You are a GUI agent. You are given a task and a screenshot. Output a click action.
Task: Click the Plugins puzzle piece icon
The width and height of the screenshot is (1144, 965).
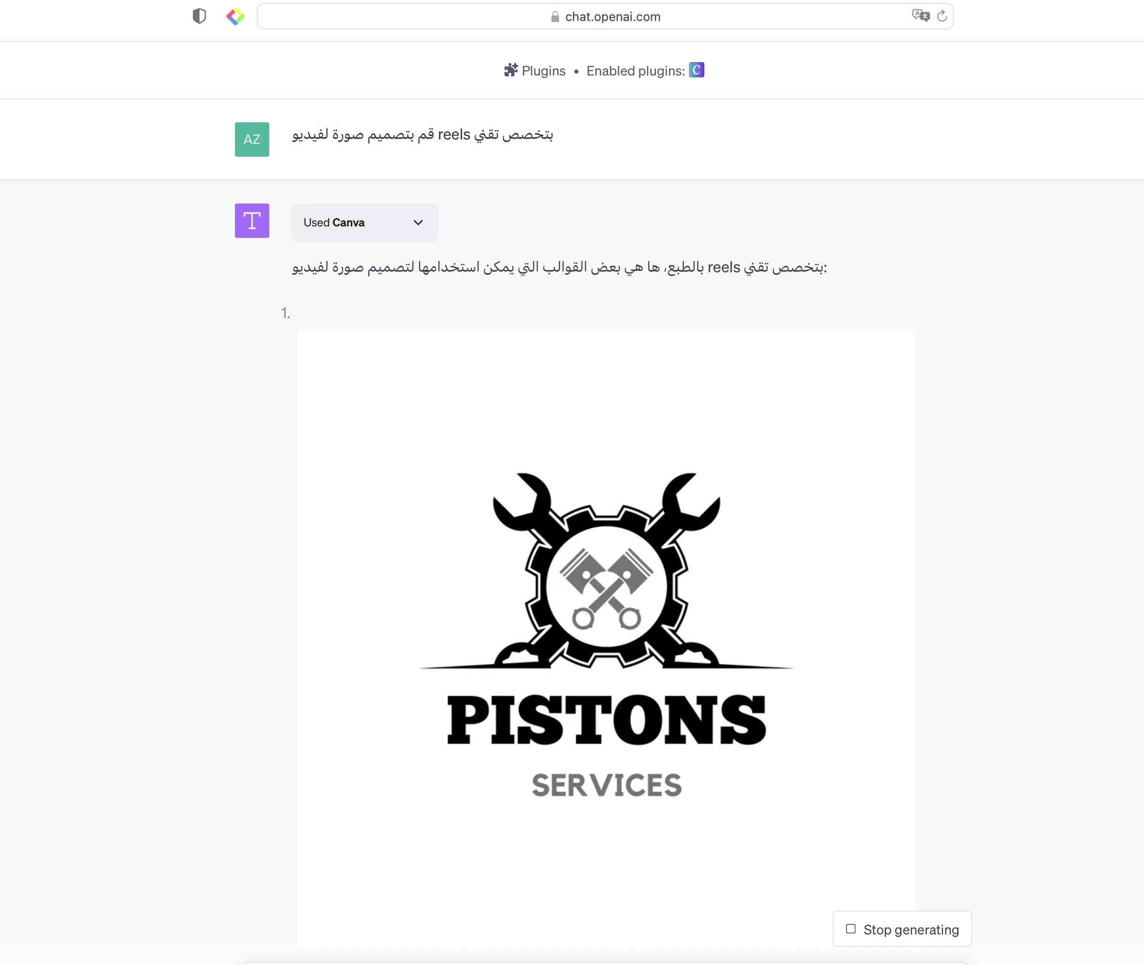(511, 70)
